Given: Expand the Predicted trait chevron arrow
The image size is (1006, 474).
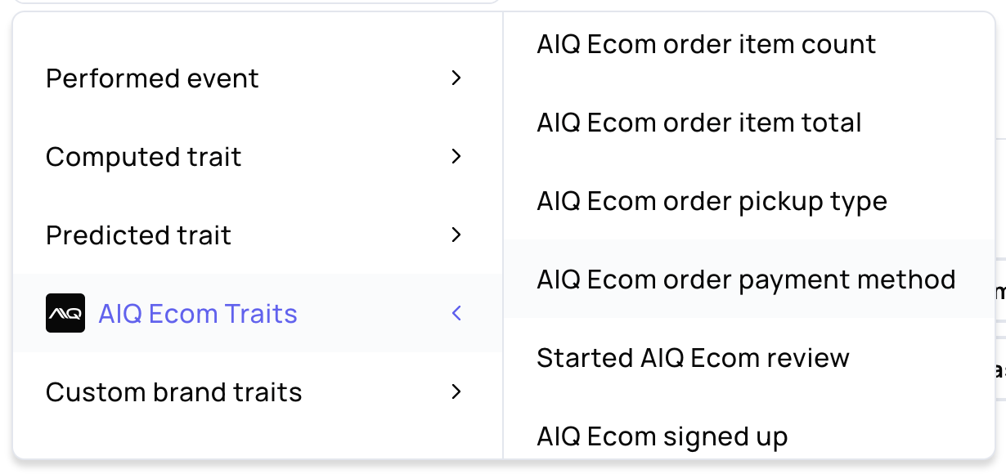Looking at the screenshot, I should point(456,235).
